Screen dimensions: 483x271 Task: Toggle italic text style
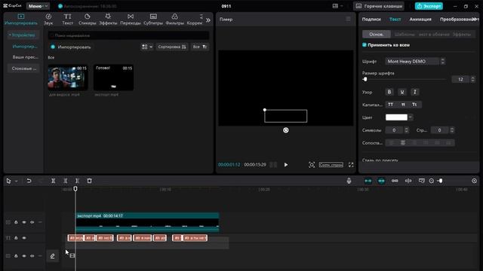pyautogui.click(x=414, y=92)
